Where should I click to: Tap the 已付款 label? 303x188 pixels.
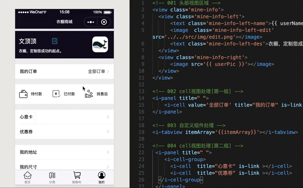tap(69, 94)
